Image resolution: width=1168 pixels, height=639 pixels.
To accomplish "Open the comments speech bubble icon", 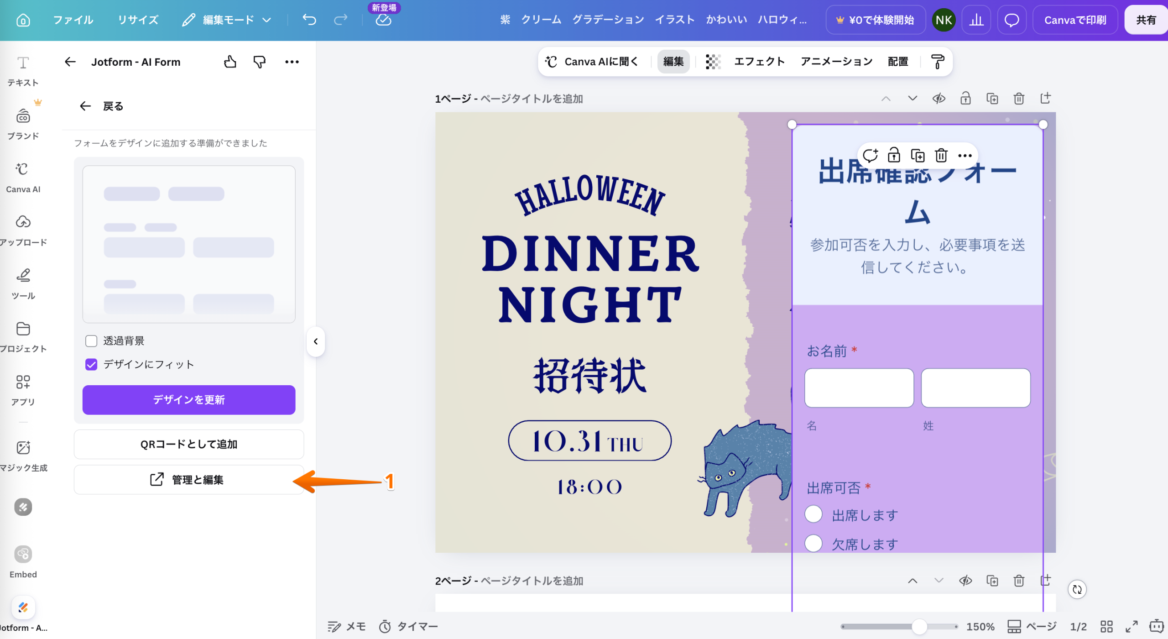I will 1012,20.
